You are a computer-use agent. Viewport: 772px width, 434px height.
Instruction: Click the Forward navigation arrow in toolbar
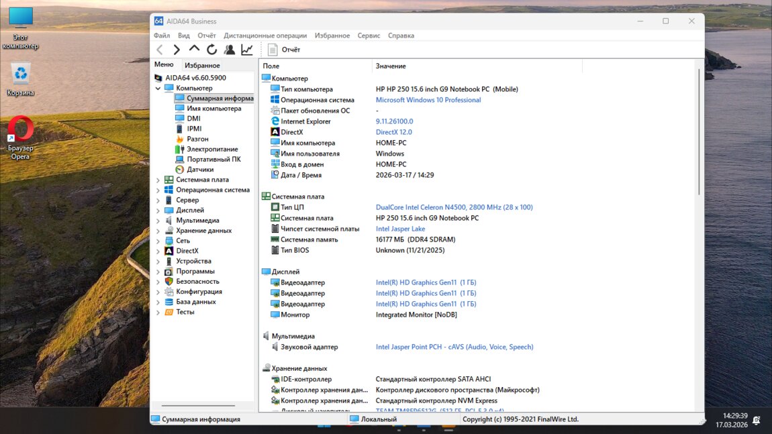coord(177,50)
